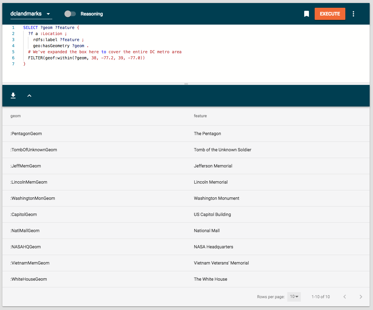The image size is (373, 310).
Task: Select the :WashingtonMonGeom cell
Action: (x=33, y=198)
